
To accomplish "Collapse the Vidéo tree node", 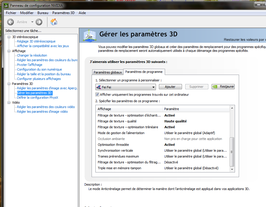I will point(9,102).
